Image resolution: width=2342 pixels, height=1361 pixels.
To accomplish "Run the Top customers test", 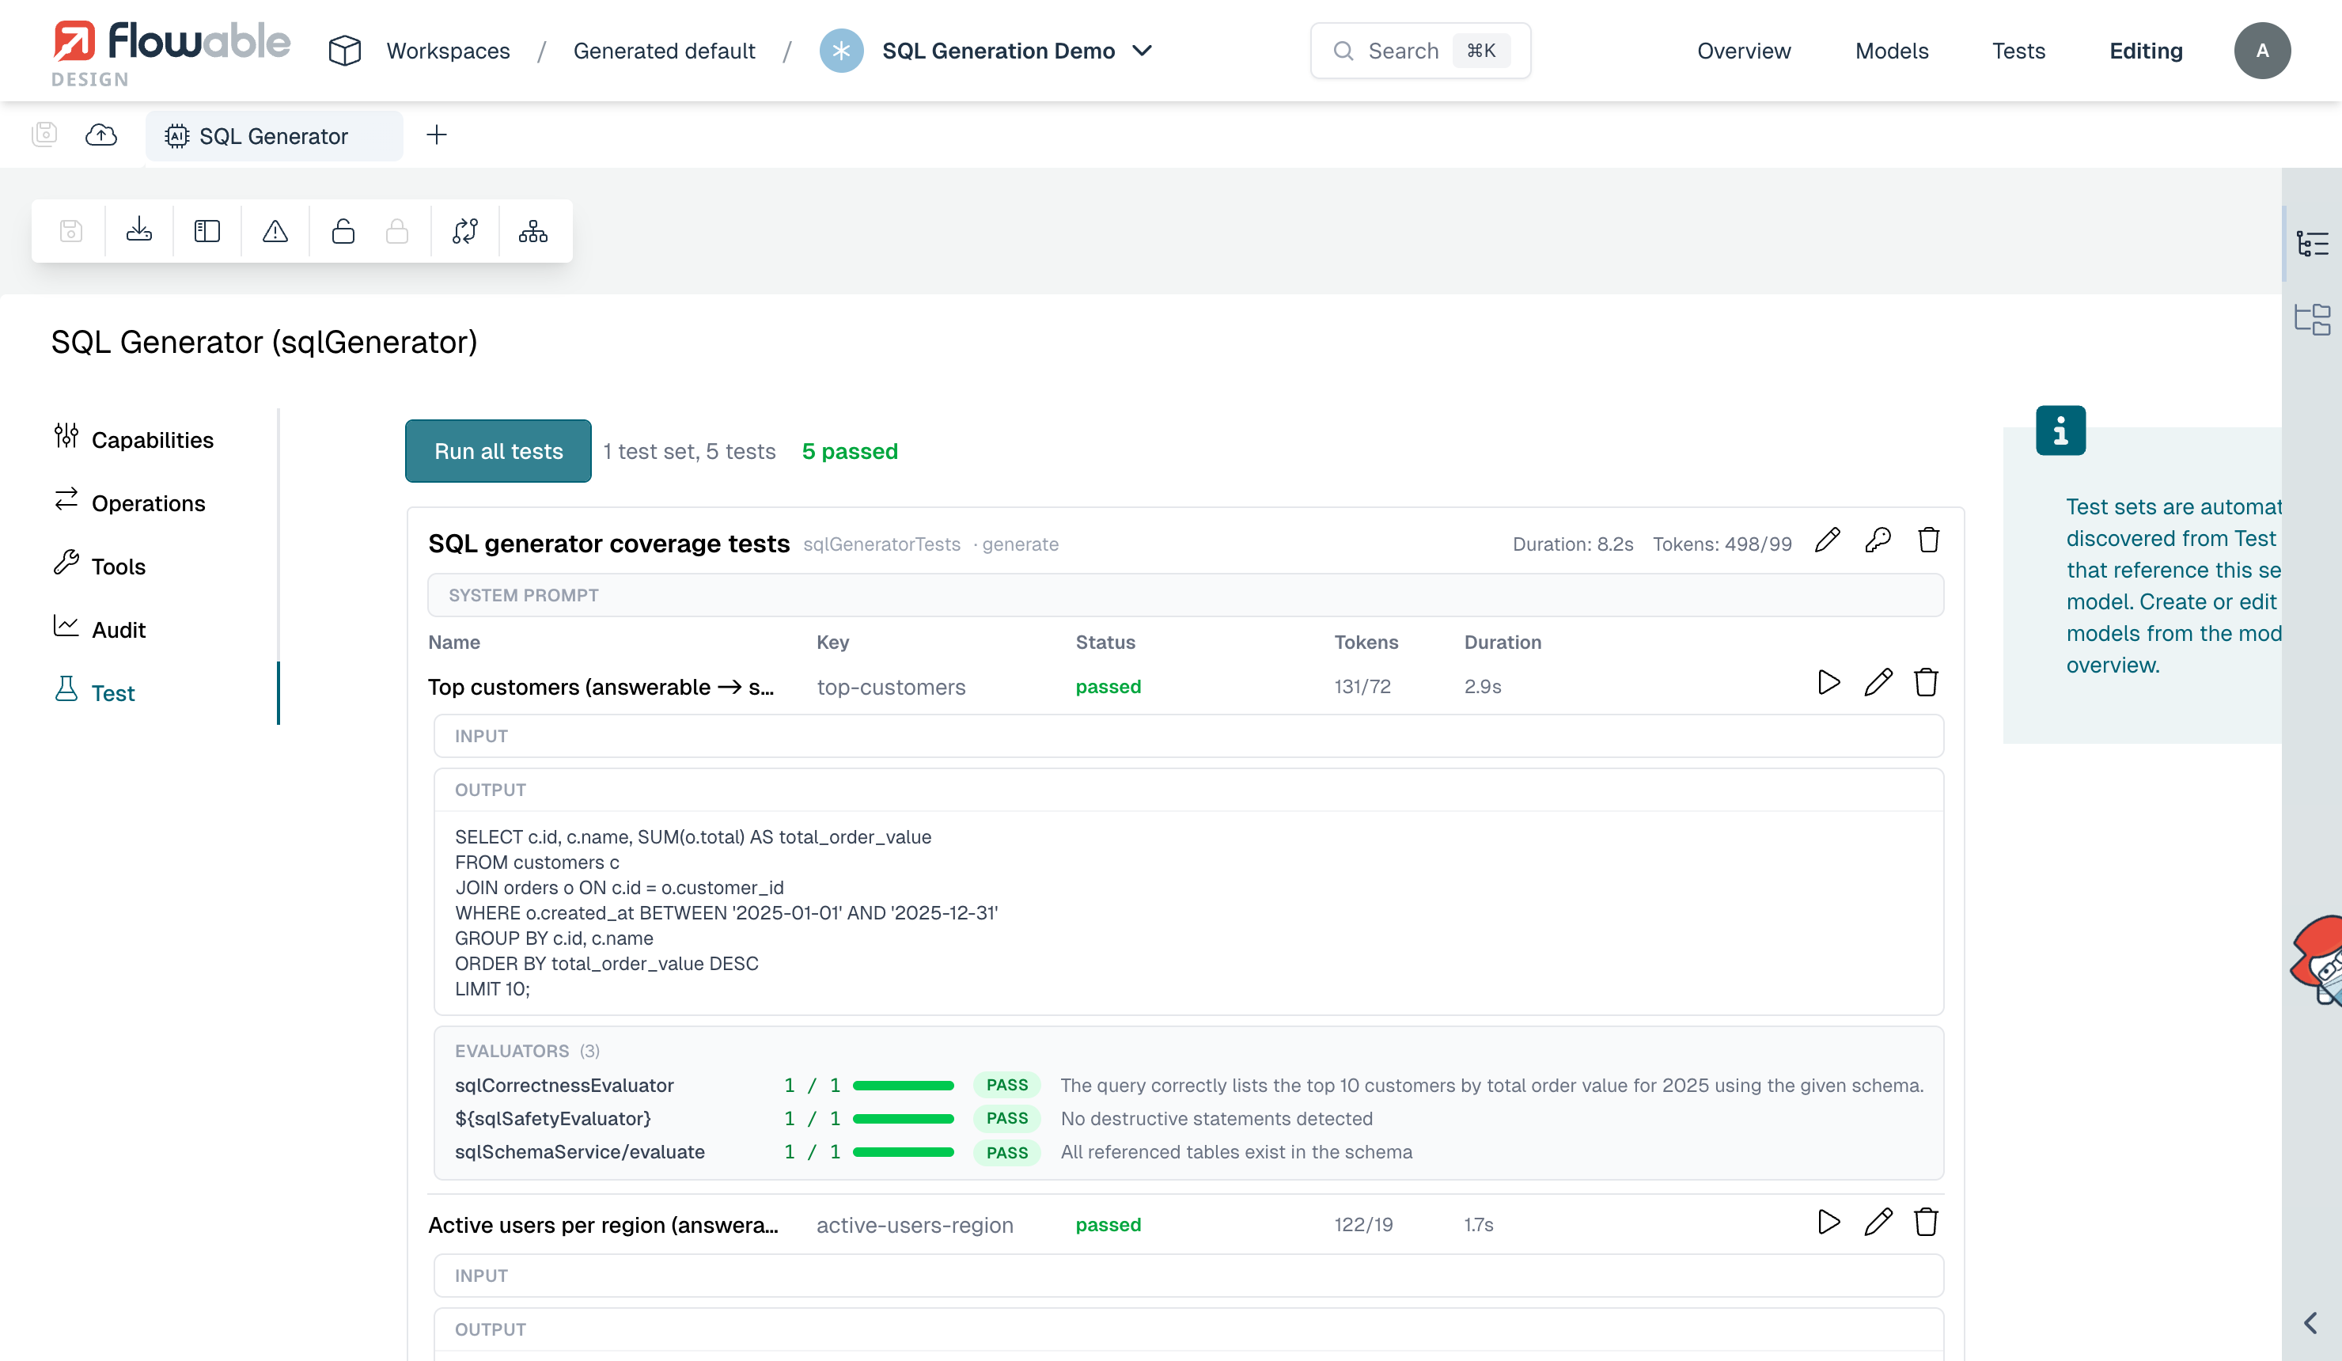I will (x=1828, y=684).
